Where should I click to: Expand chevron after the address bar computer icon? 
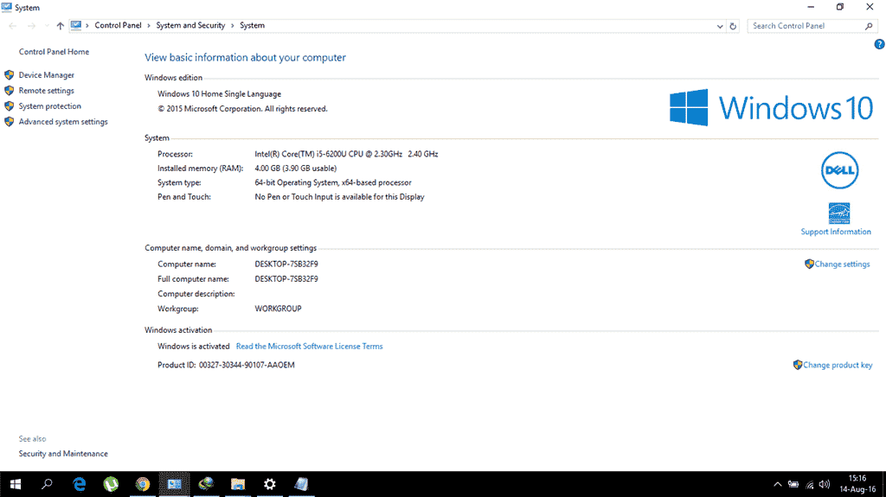87,25
